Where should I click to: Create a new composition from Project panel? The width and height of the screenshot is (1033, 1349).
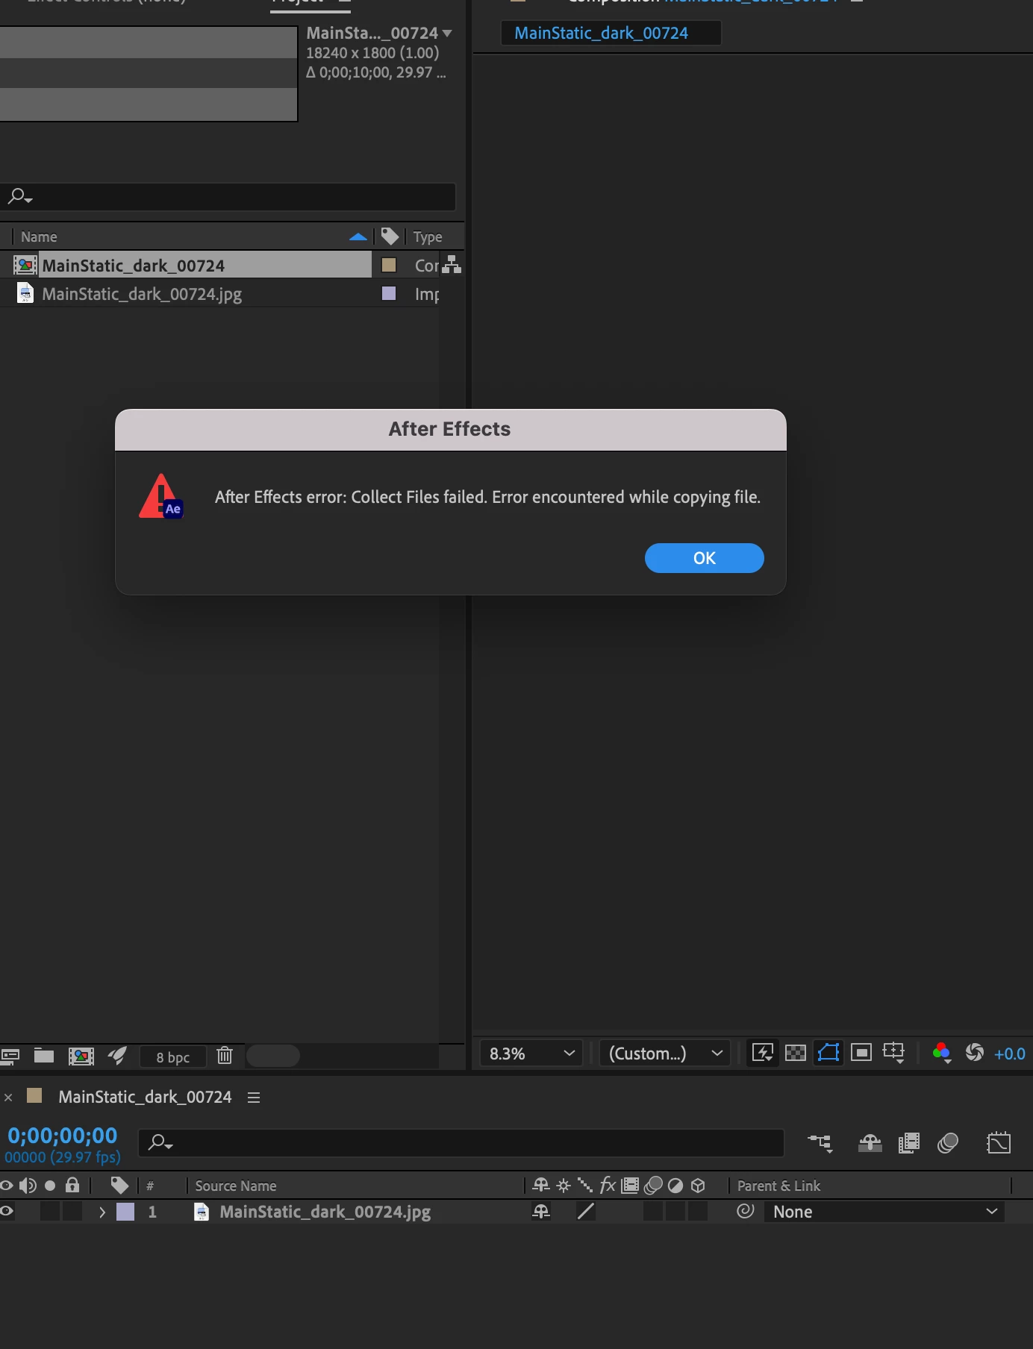pos(81,1056)
